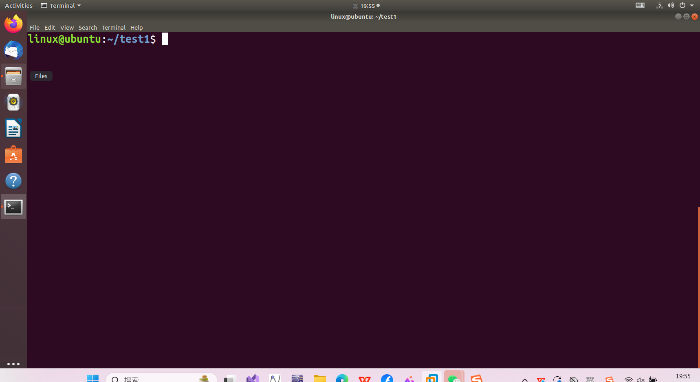Image resolution: width=700 pixels, height=382 pixels.
Task: Click the Windows search box on the taskbar
Action: 161,378
